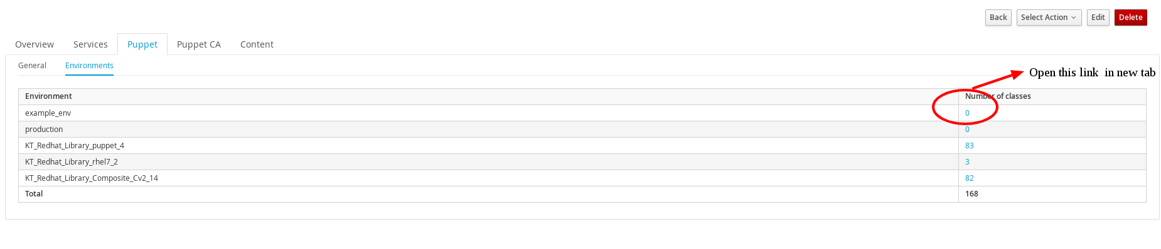Open the 83 classes link for puppet_4
The width and height of the screenshot is (1161, 249).
tap(970, 146)
